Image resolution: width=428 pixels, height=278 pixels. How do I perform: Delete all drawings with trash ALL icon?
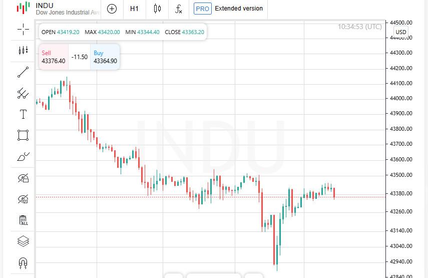coord(23,220)
